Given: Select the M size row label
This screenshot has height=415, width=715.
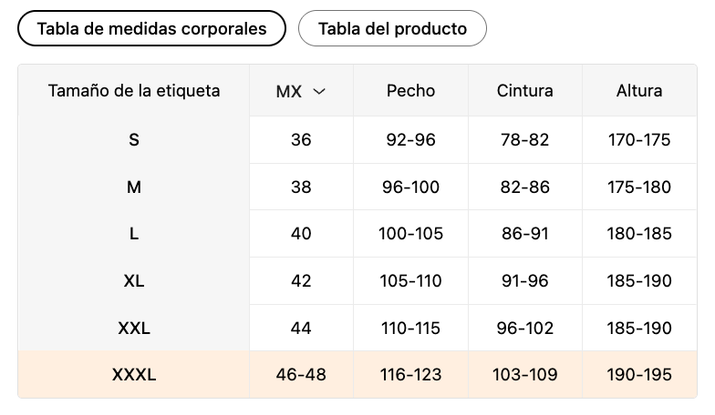Looking at the screenshot, I should [134, 187].
